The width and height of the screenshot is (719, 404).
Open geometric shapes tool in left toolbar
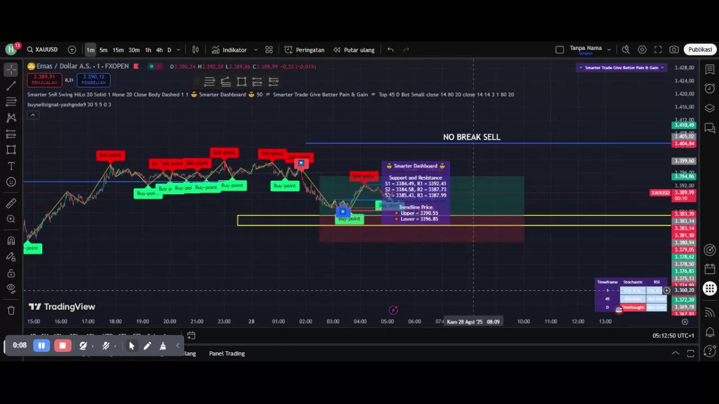(x=11, y=150)
